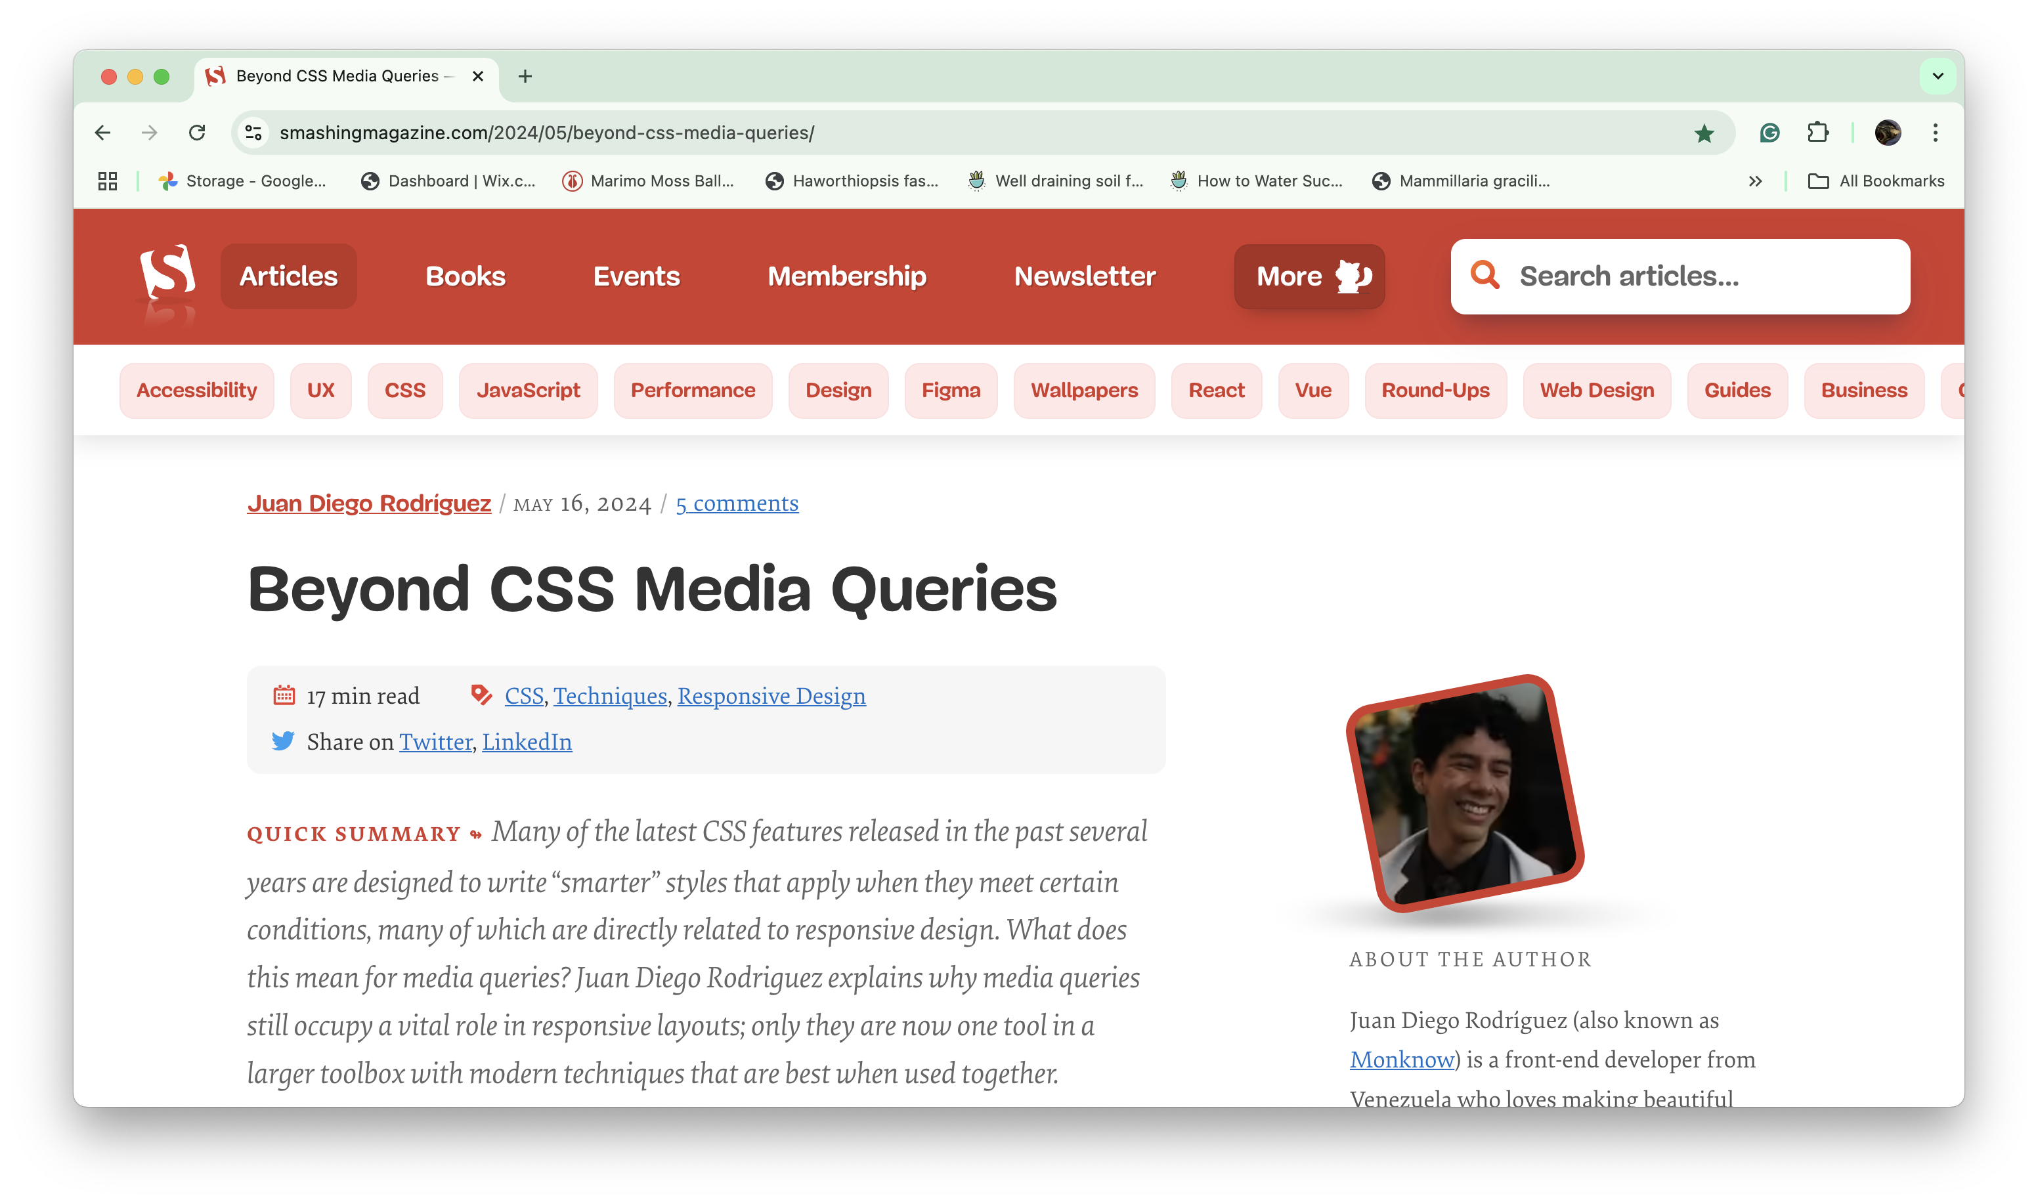
Task: Switch to the Beyond CSS Media Queries tab
Action: pyautogui.click(x=341, y=75)
